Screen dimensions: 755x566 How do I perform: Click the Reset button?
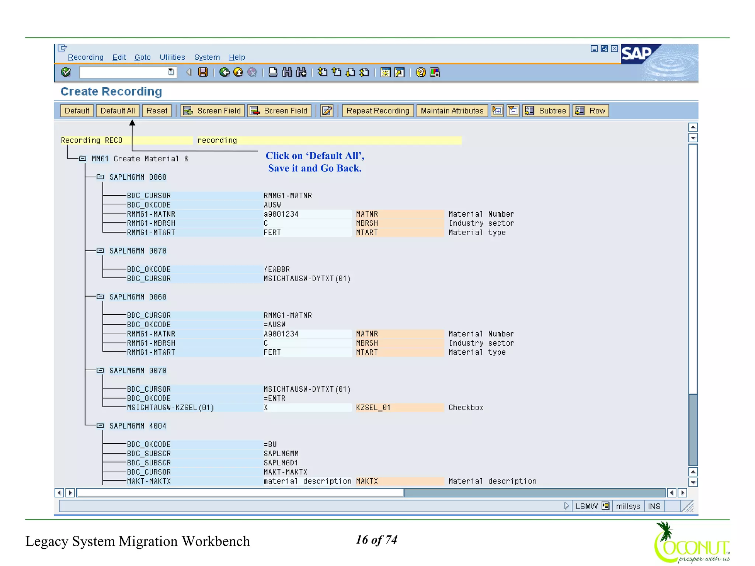(x=157, y=111)
